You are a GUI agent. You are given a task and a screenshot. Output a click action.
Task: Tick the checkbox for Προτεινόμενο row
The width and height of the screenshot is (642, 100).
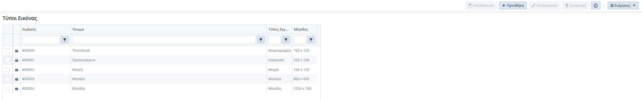click(8, 60)
